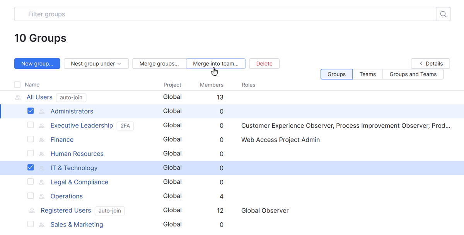
Task: Open the Nest group under dropdown
Action: click(x=96, y=64)
